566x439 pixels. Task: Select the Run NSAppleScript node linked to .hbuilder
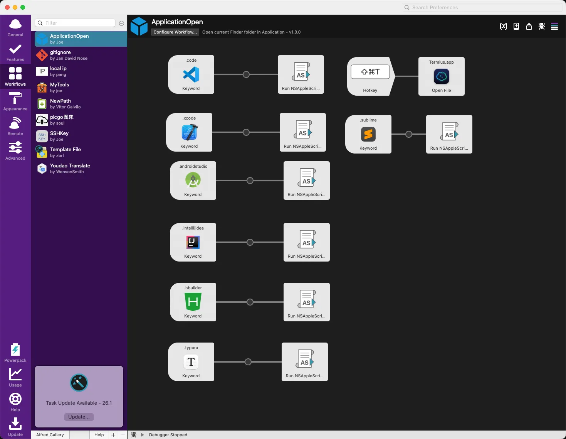pyautogui.click(x=307, y=302)
